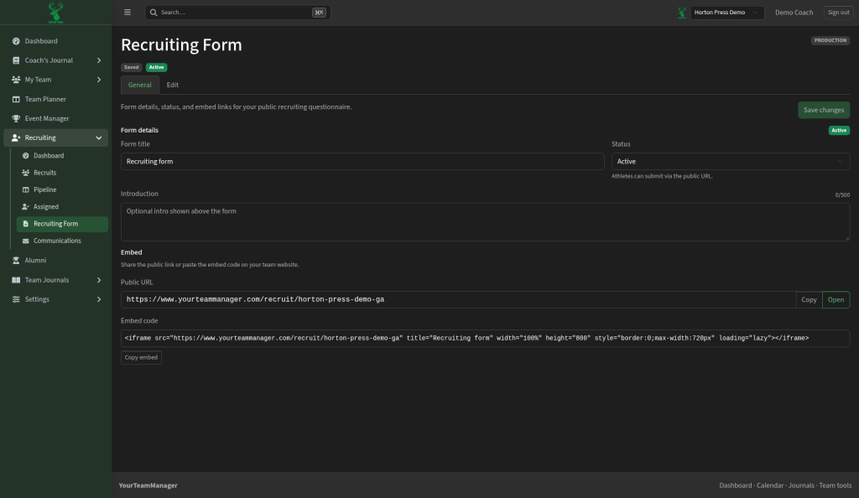This screenshot has height=498, width=859.
Task: Click the Dashboard gauge icon in main sidebar
Action: click(x=16, y=41)
